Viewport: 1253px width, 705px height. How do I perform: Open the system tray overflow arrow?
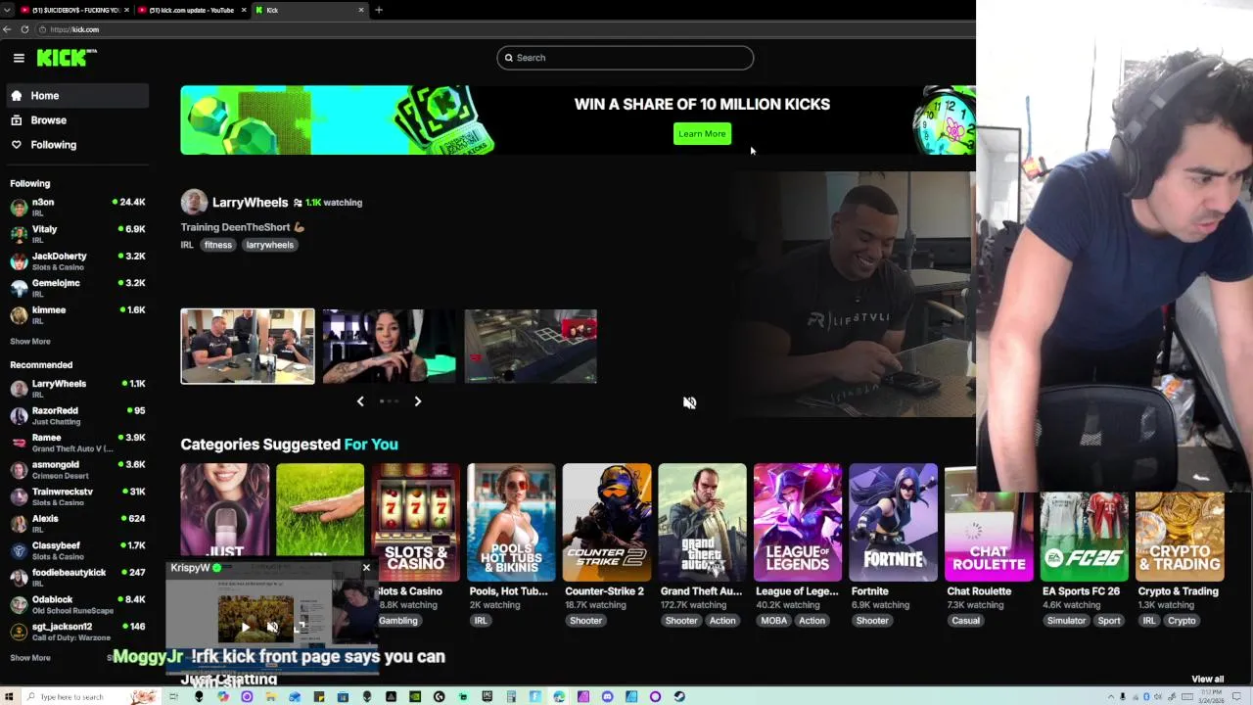(1111, 697)
